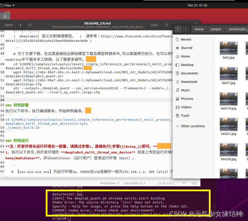Click the date and time in top bar

coord(197,6)
